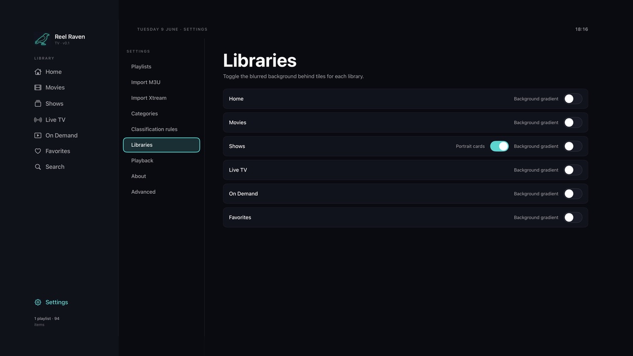The image size is (633, 356).
Task: Open Favorites from sidebar
Action: point(58,151)
